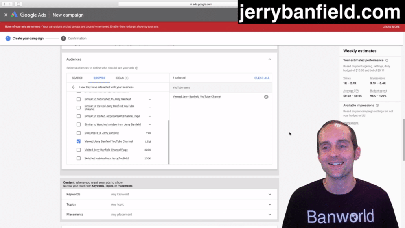Open help icon next to audiences description

[136, 68]
